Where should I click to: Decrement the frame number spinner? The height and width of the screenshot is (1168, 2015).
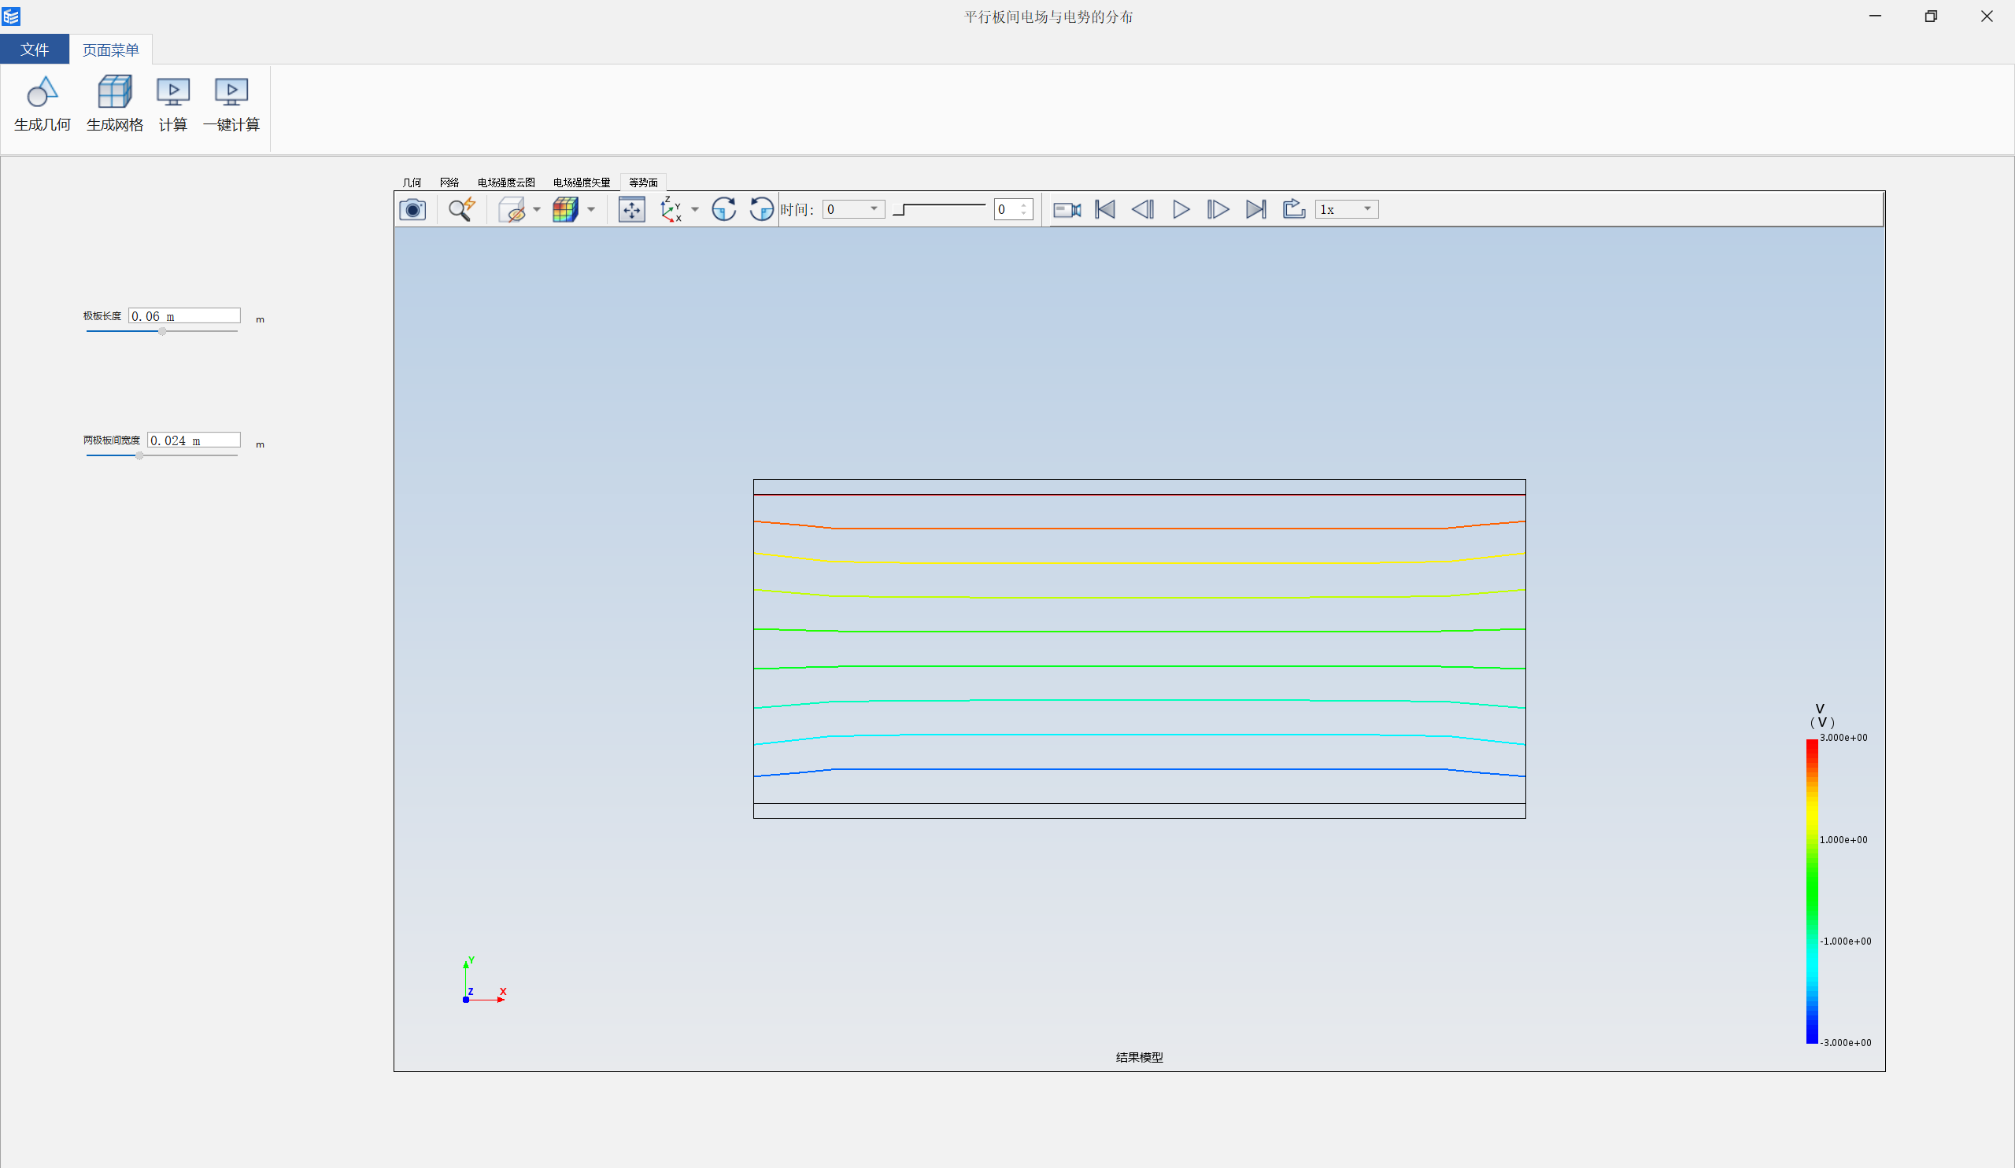pyautogui.click(x=1024, y=214)
